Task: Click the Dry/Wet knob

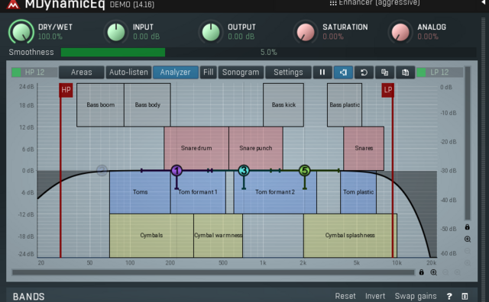Action: 21,31
